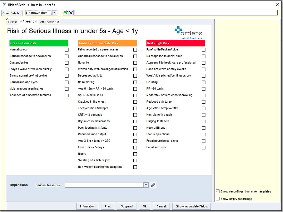Click the Information button
The image size is (283, 212).
click(x=87, y=206)
